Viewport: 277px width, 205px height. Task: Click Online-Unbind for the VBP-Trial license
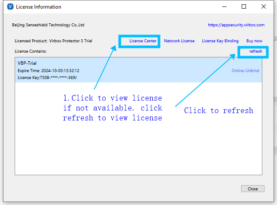(245, 70)
